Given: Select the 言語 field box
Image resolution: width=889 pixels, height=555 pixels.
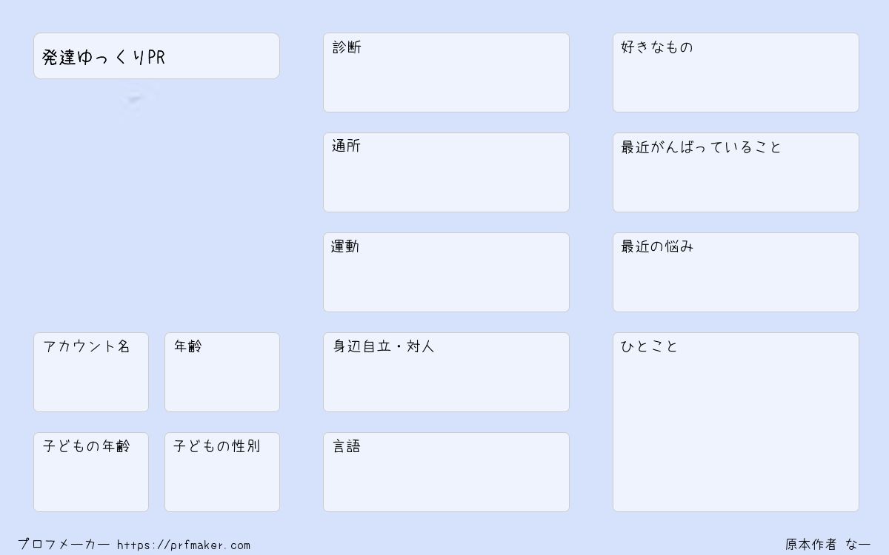Looking at the screenshot, I should tap(446, 472).
